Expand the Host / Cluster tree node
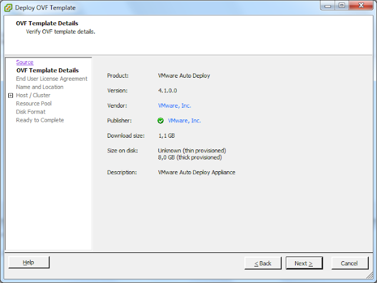This screenshot has width=377, height=283. pos(11,95)
